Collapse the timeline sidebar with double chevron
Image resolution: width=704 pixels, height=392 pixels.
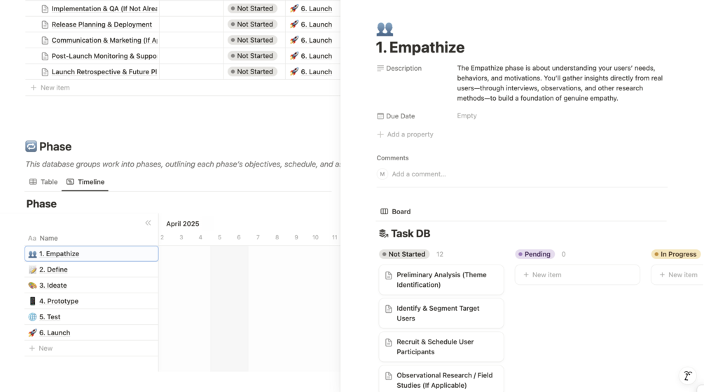pos(148,223)
